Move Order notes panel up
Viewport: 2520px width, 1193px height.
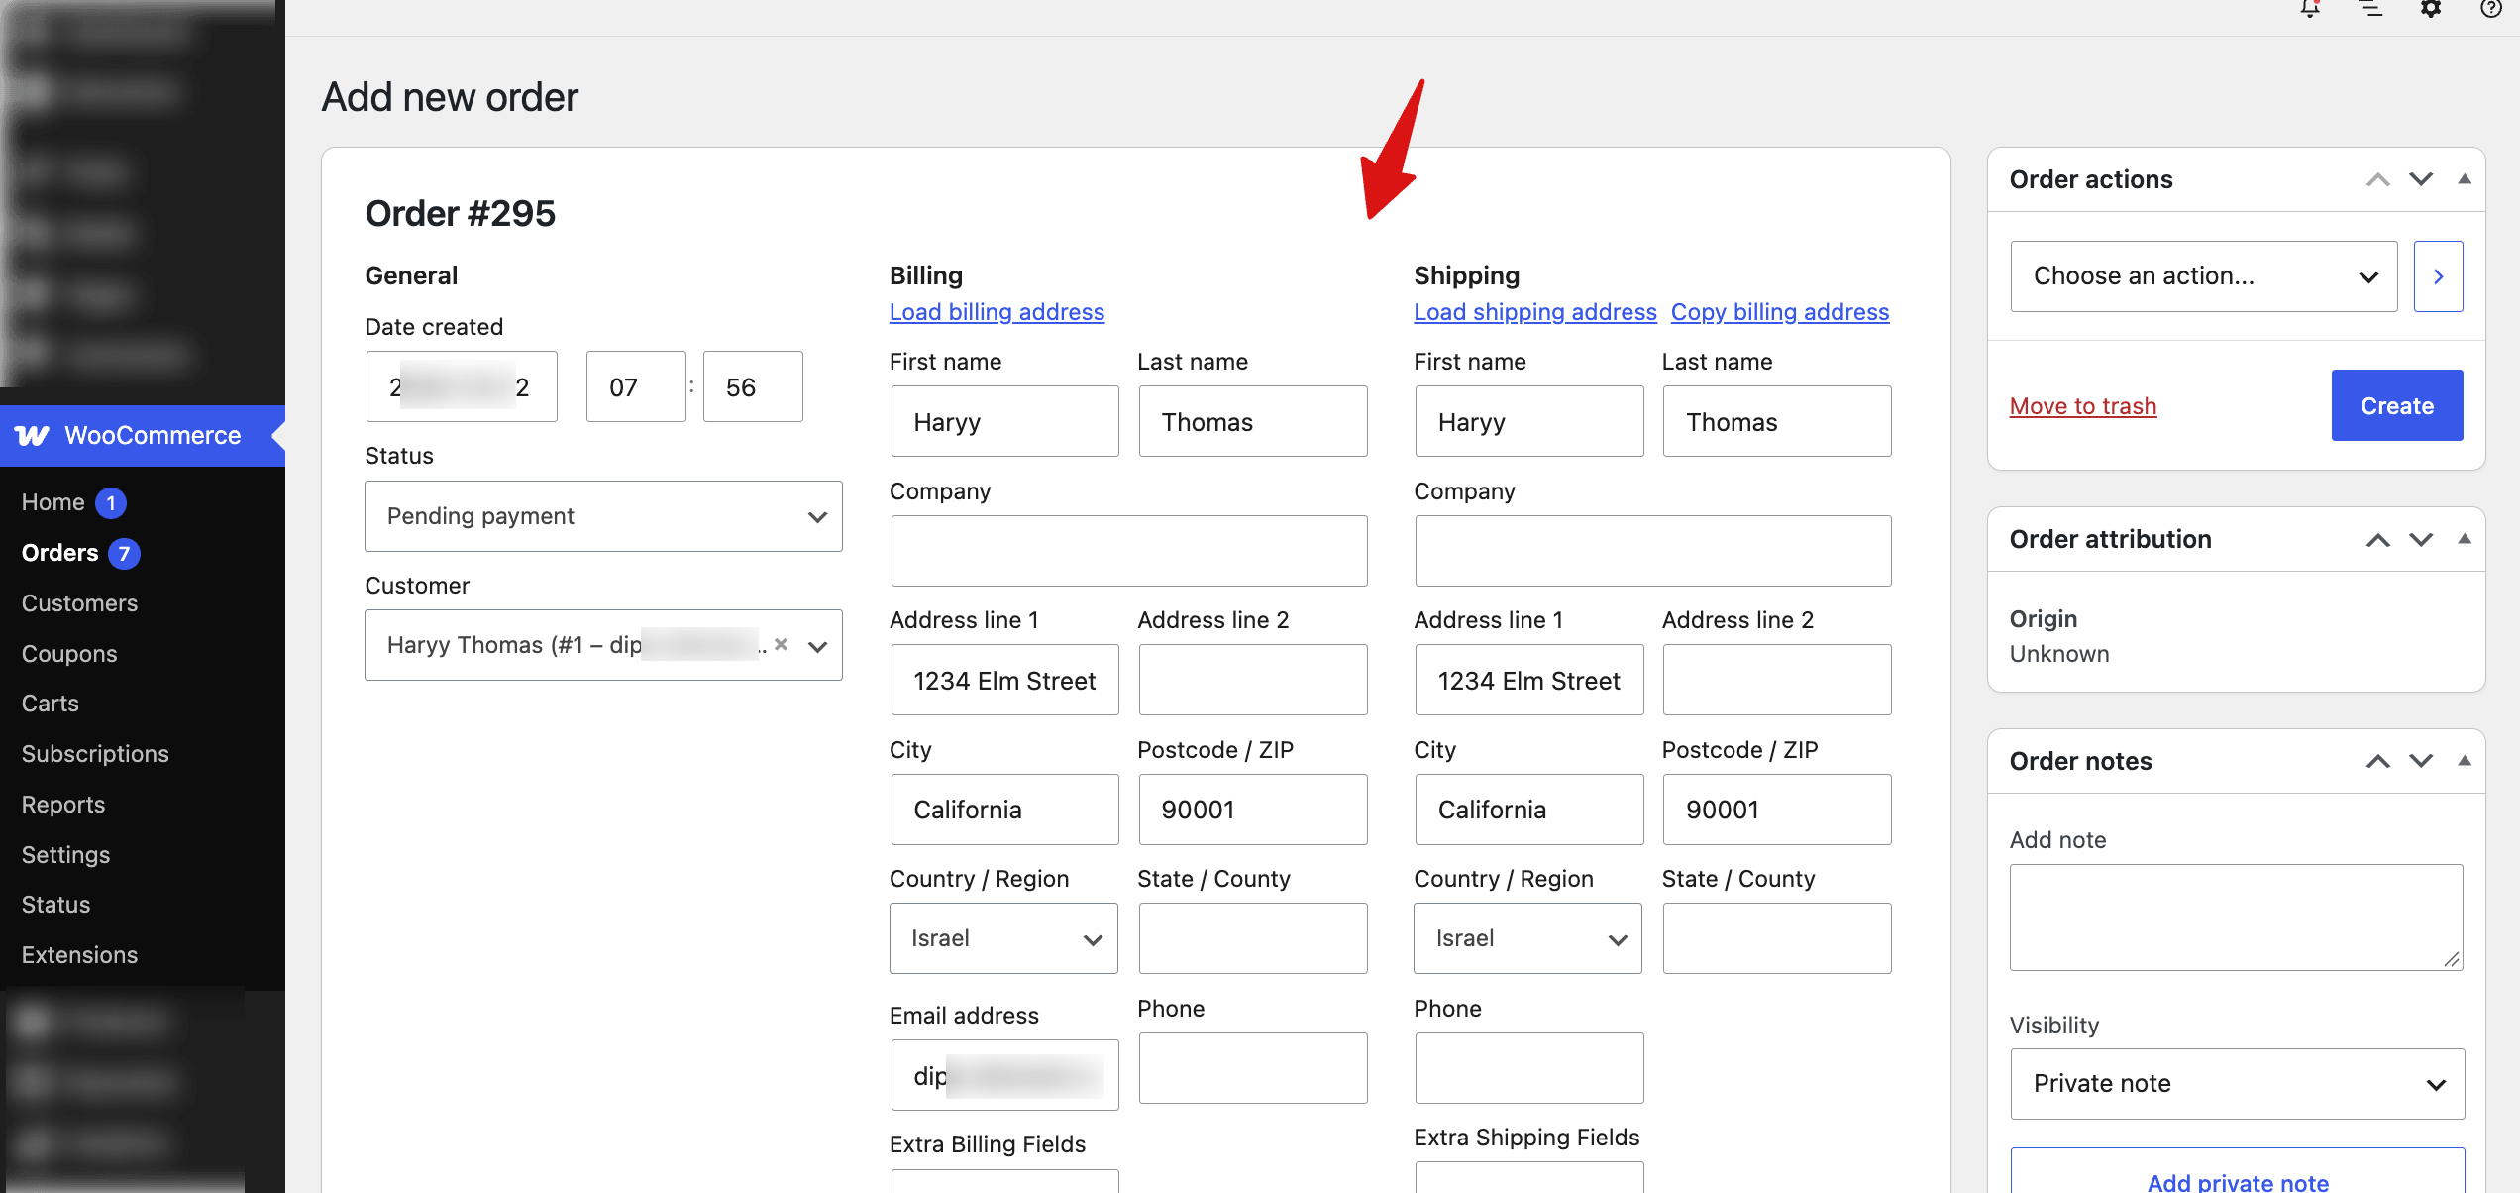[2377, 761]
